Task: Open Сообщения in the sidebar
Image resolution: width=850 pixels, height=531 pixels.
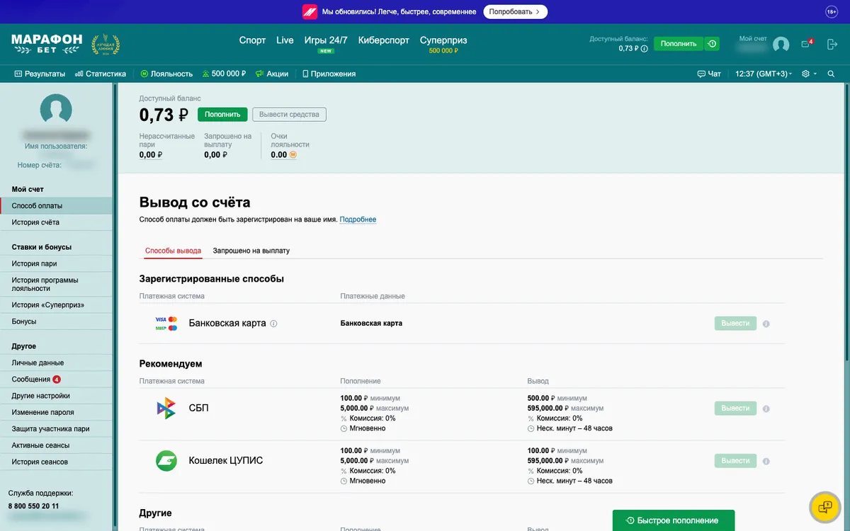Action: click(56, 379)
